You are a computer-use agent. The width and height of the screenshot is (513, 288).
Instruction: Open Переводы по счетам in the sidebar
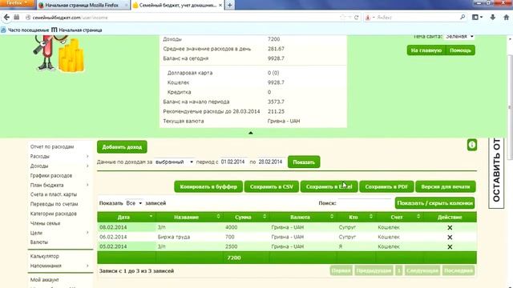(x=54, y=204)
